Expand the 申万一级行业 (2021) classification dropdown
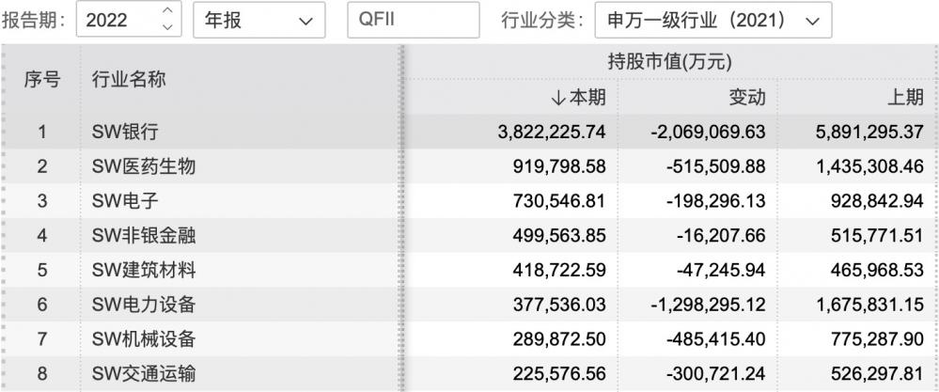 (x=712, y=20)
